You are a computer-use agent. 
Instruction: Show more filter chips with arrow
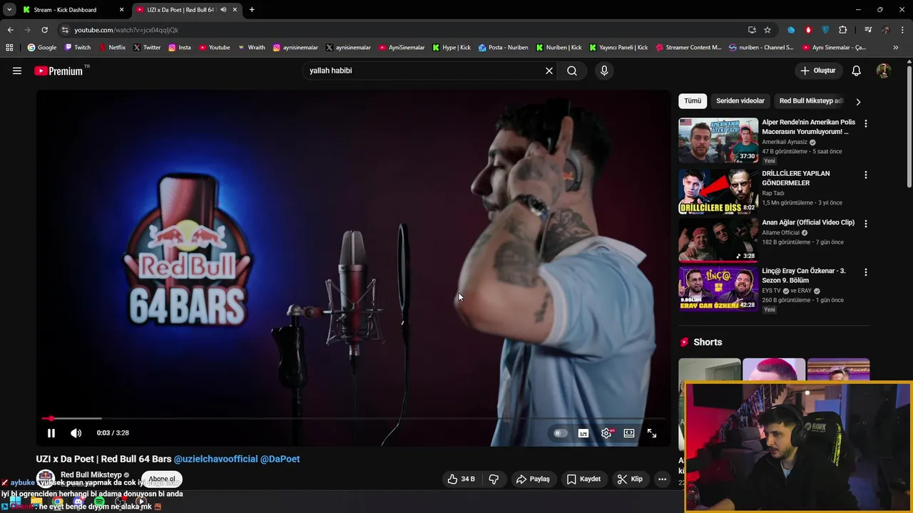click(x=858, y=102)
